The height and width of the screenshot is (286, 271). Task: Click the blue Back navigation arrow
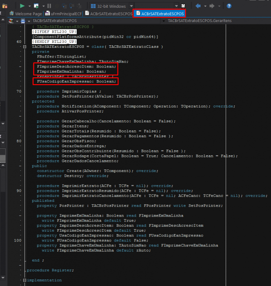coord(198,6)
